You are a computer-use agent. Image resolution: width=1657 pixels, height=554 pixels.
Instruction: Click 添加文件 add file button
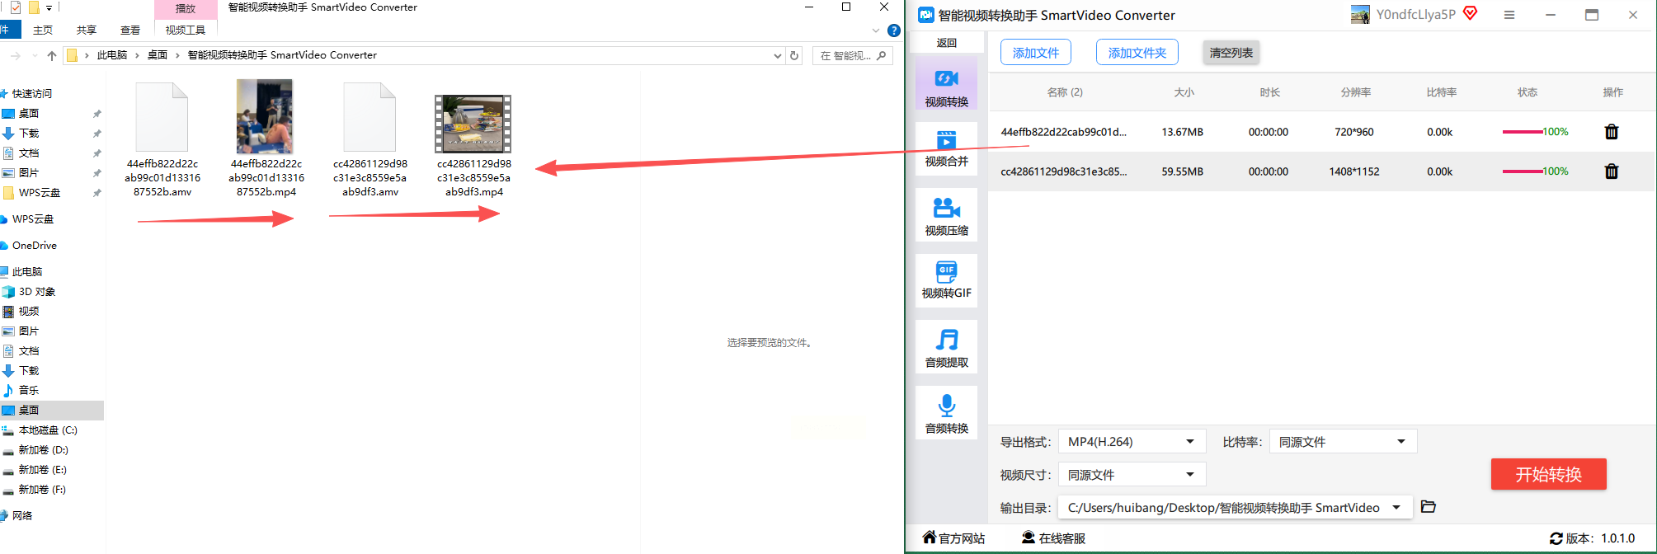click(x=1036, y=53)
